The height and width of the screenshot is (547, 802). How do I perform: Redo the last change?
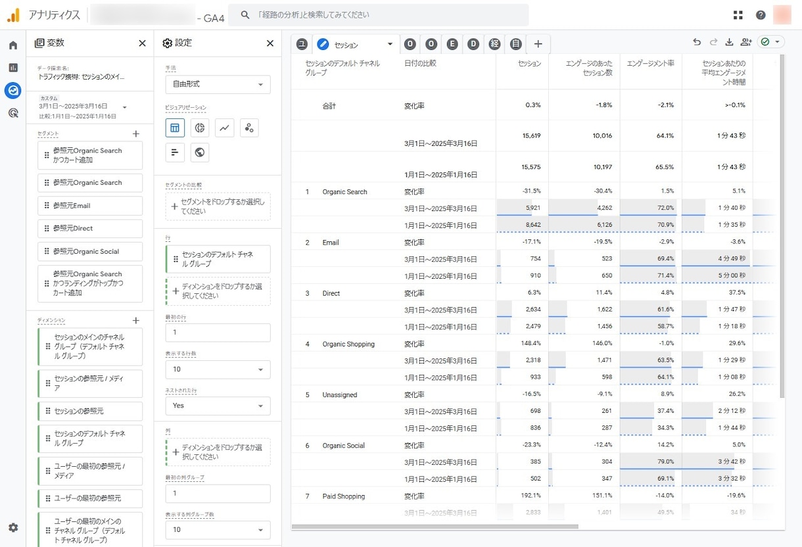[x=713, y=42]
